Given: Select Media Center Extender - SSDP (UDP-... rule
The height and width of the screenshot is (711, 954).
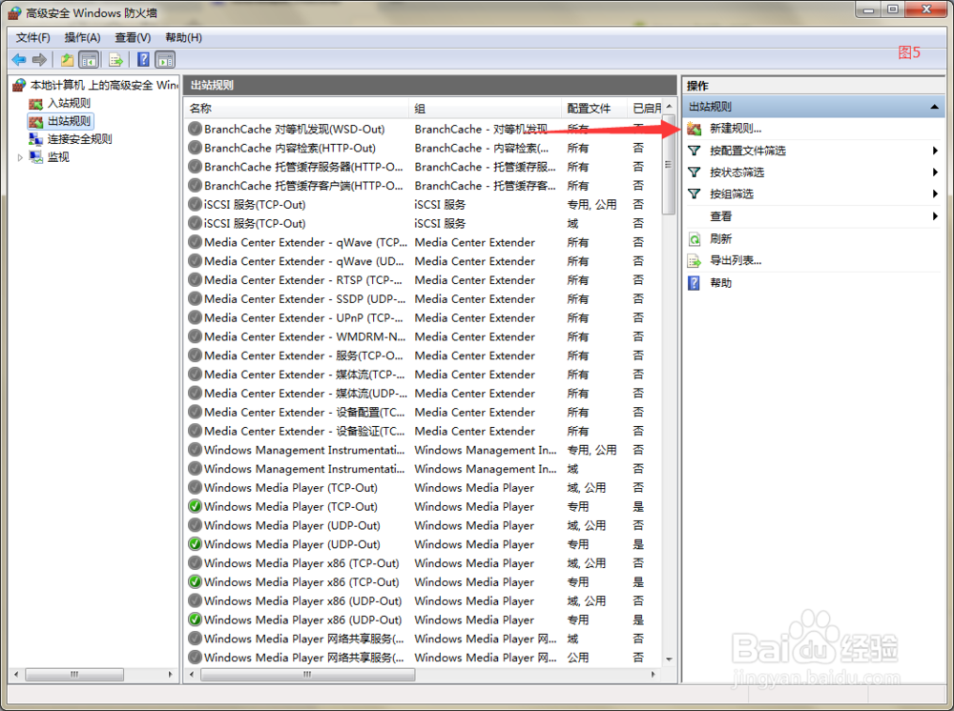Looking at the screenshot, I should [424, 299].
